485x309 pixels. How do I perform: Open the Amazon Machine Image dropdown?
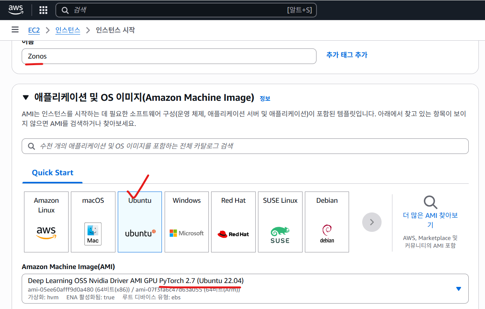pos(245,288)
